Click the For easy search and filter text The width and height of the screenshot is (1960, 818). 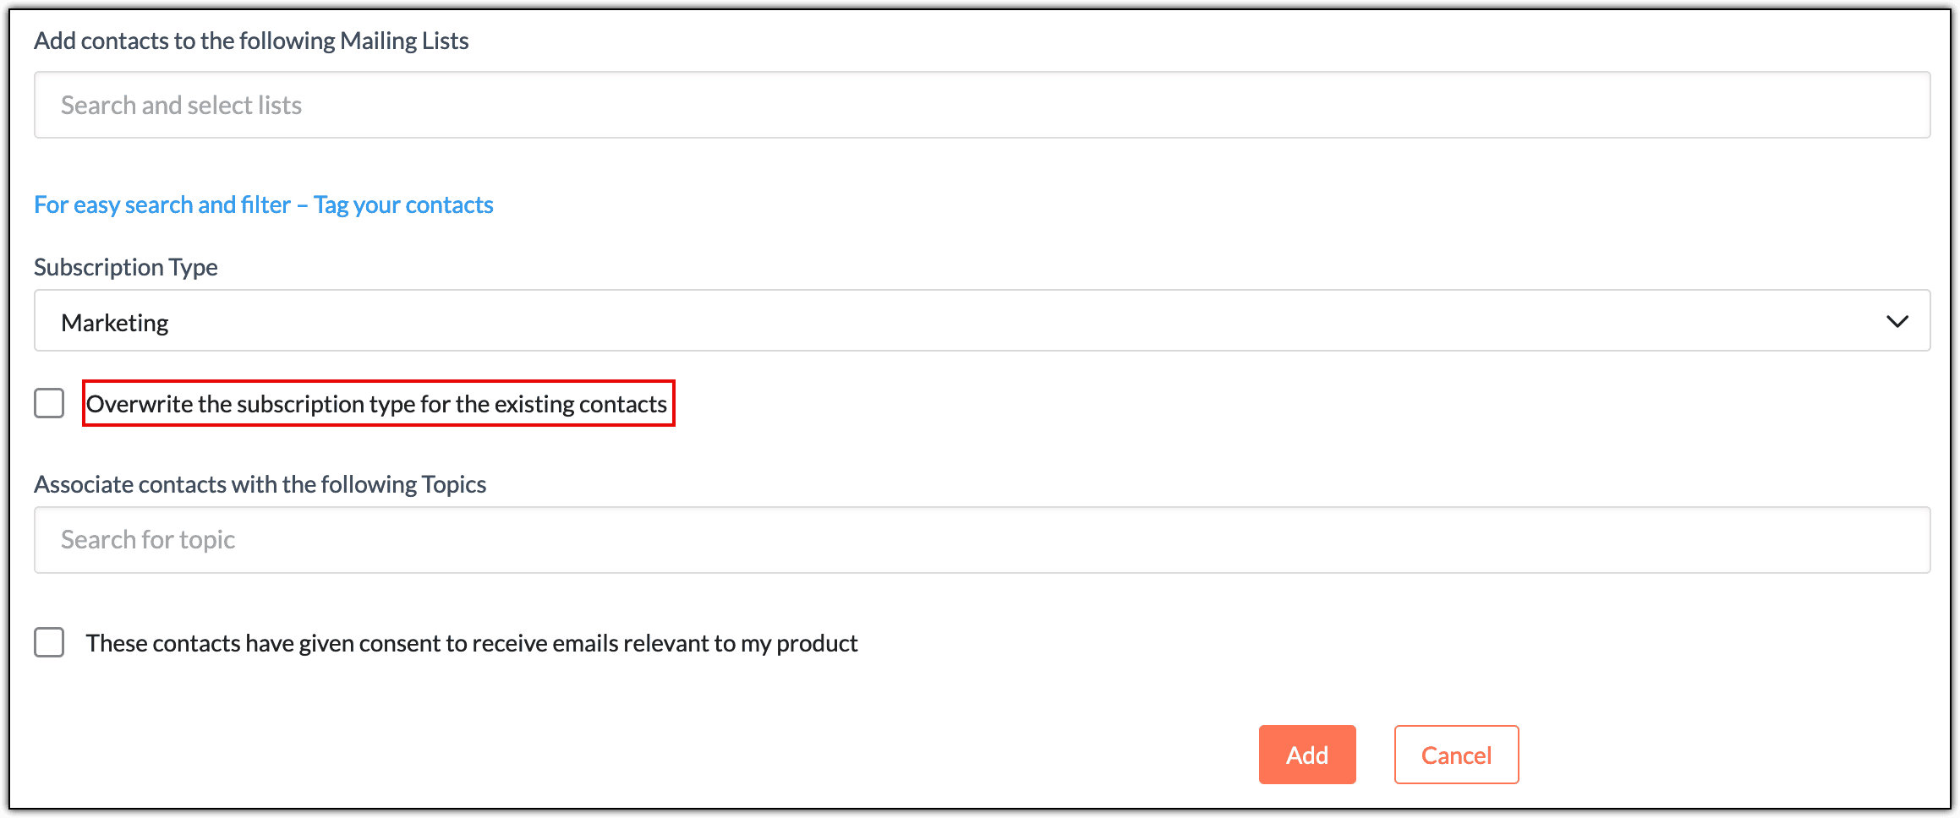click(x=162, y=204)
